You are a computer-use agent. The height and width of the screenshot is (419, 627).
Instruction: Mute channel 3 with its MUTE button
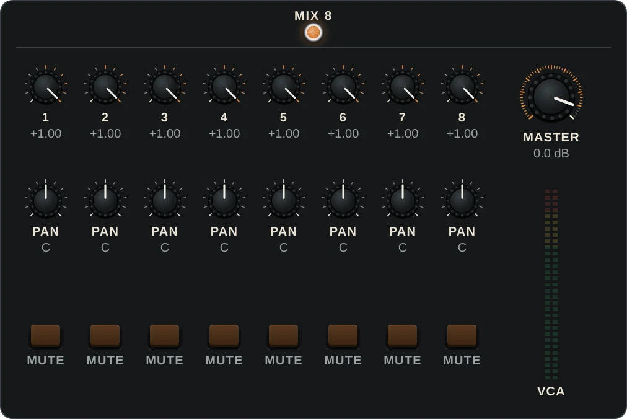(165, 336)
